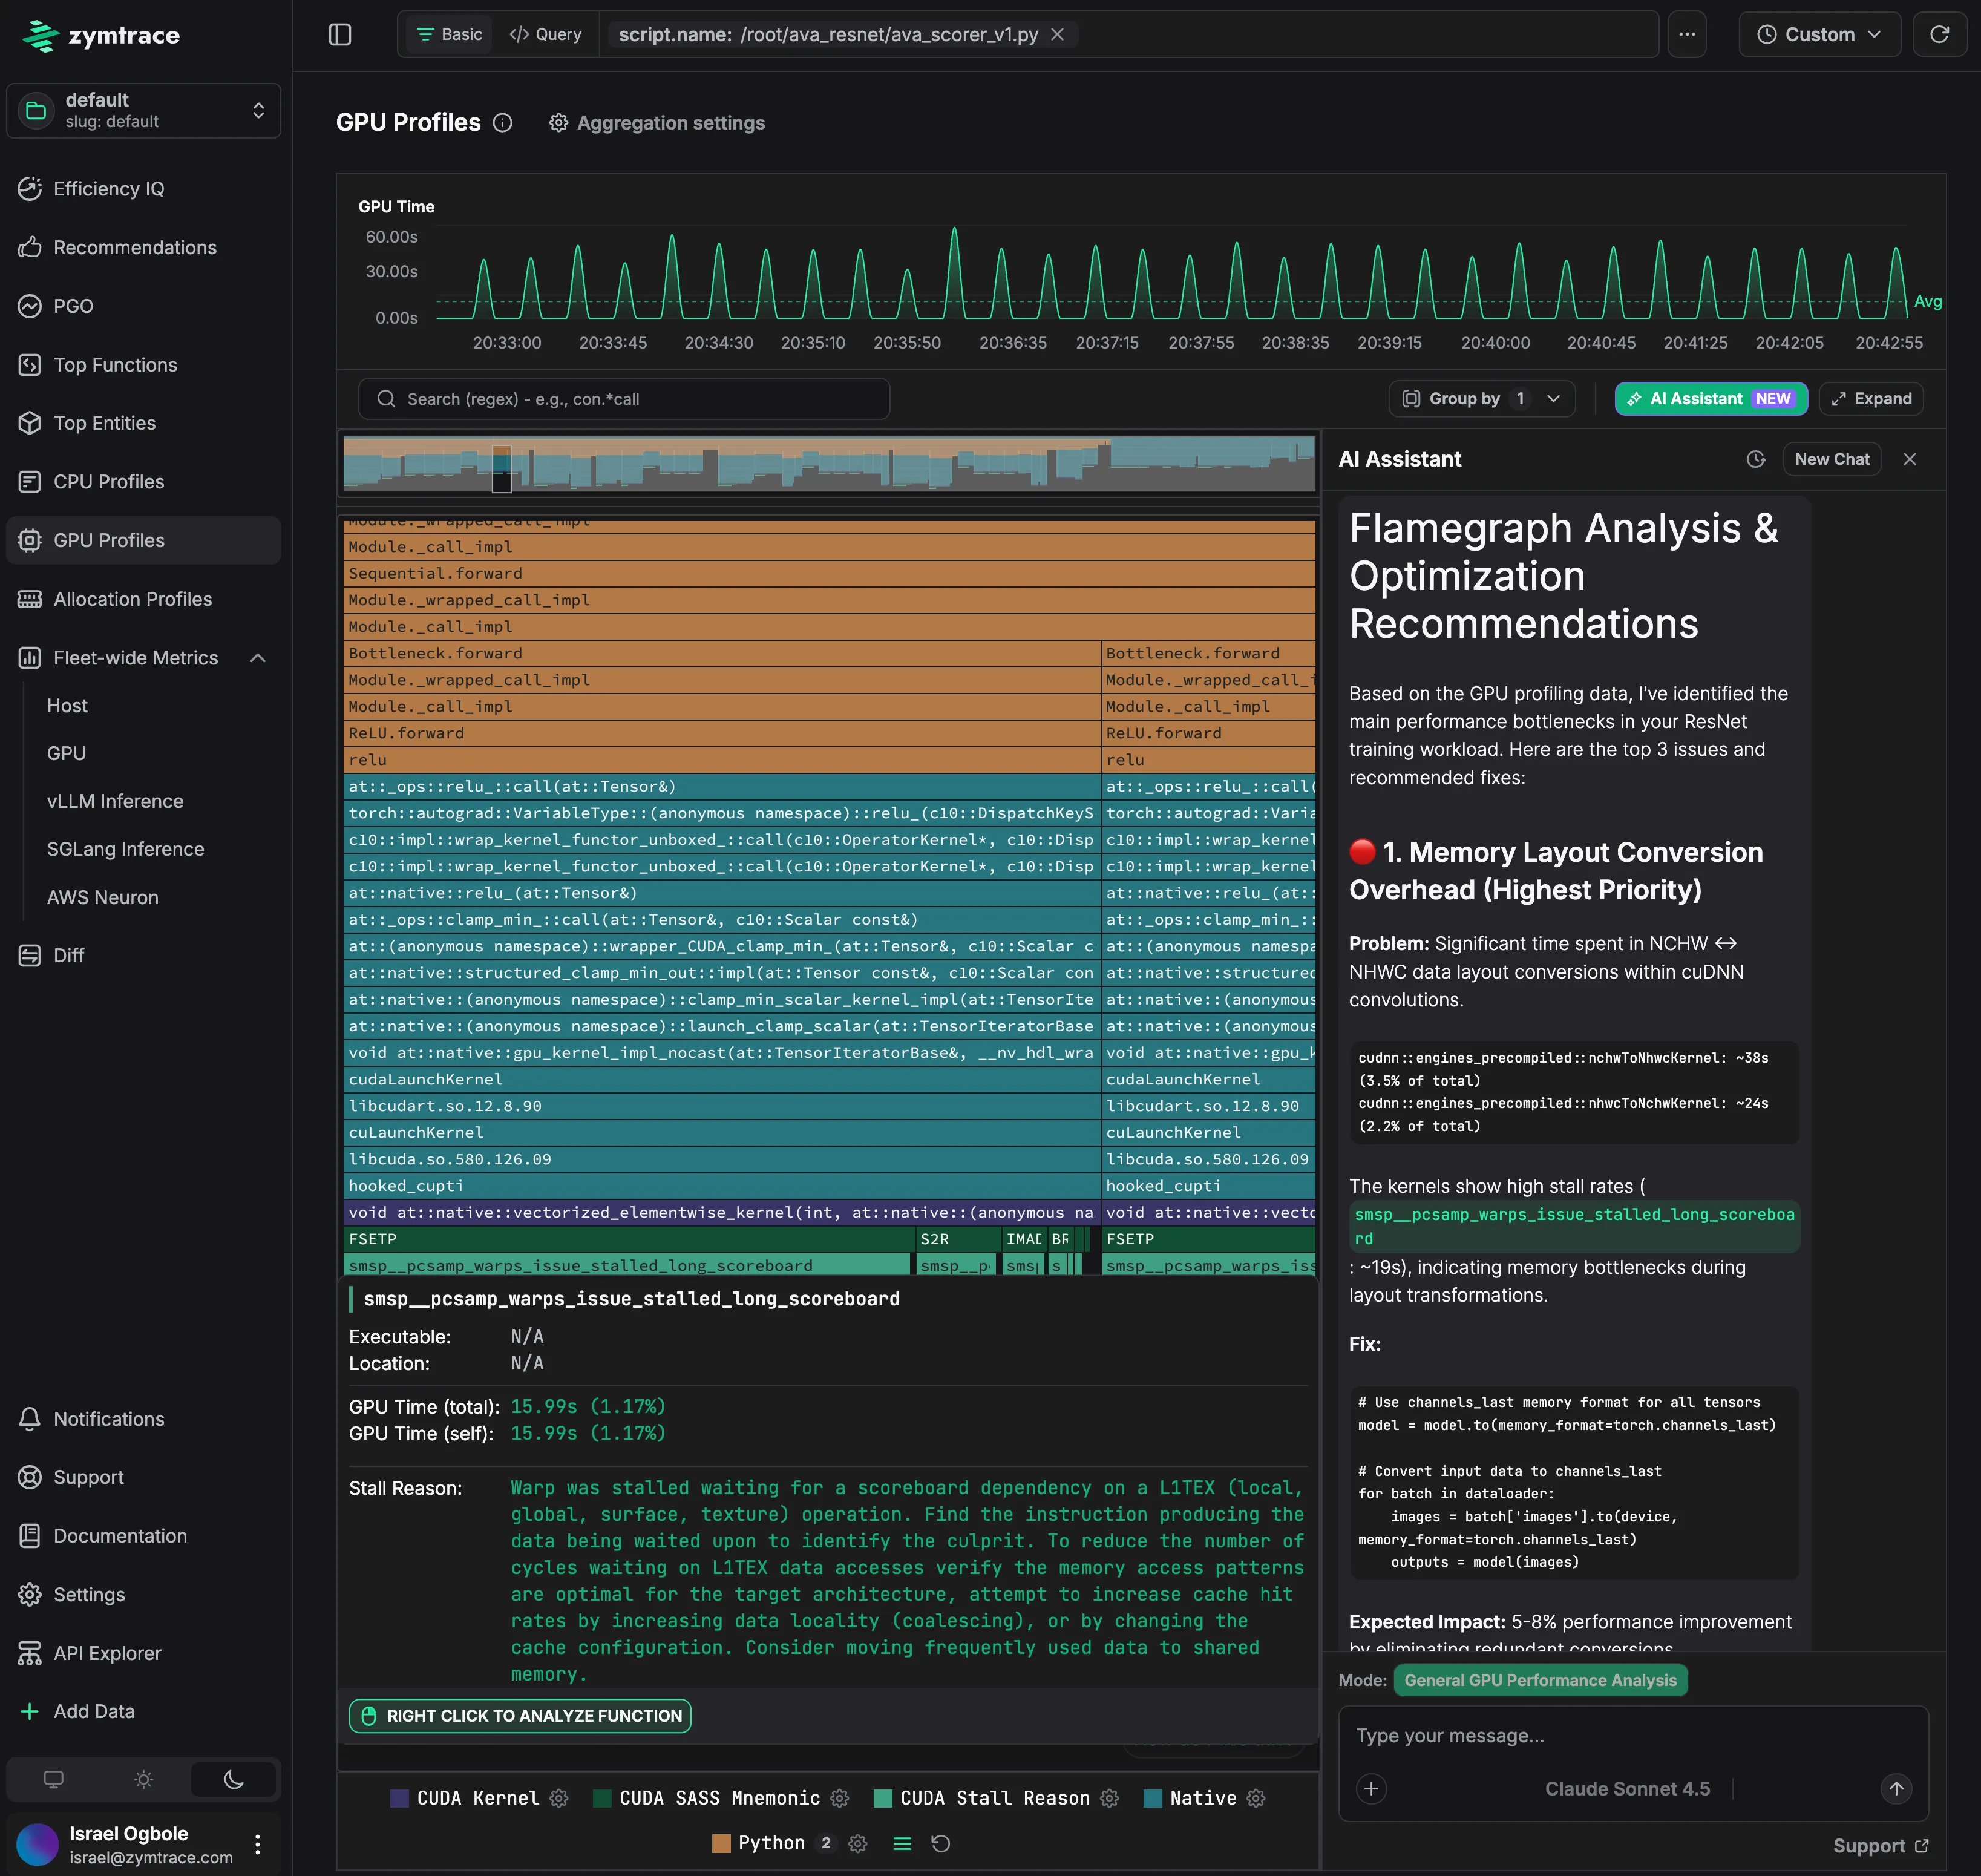
Task: Select Allocation Profiles in the sidebar
Action: coord(131,598)
